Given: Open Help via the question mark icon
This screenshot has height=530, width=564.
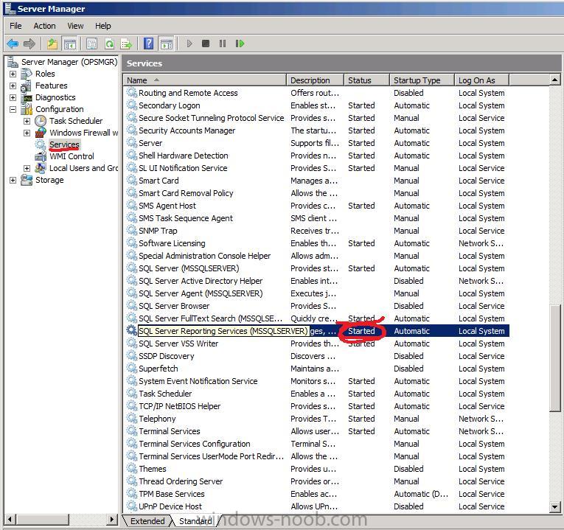Looking at the screenshot, I should (x=148, y=44).
